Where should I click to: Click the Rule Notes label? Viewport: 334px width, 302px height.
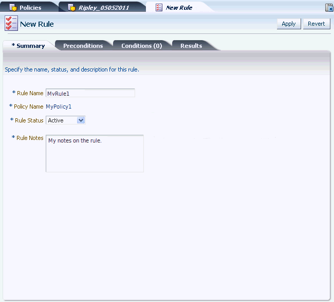click(30, 138)
